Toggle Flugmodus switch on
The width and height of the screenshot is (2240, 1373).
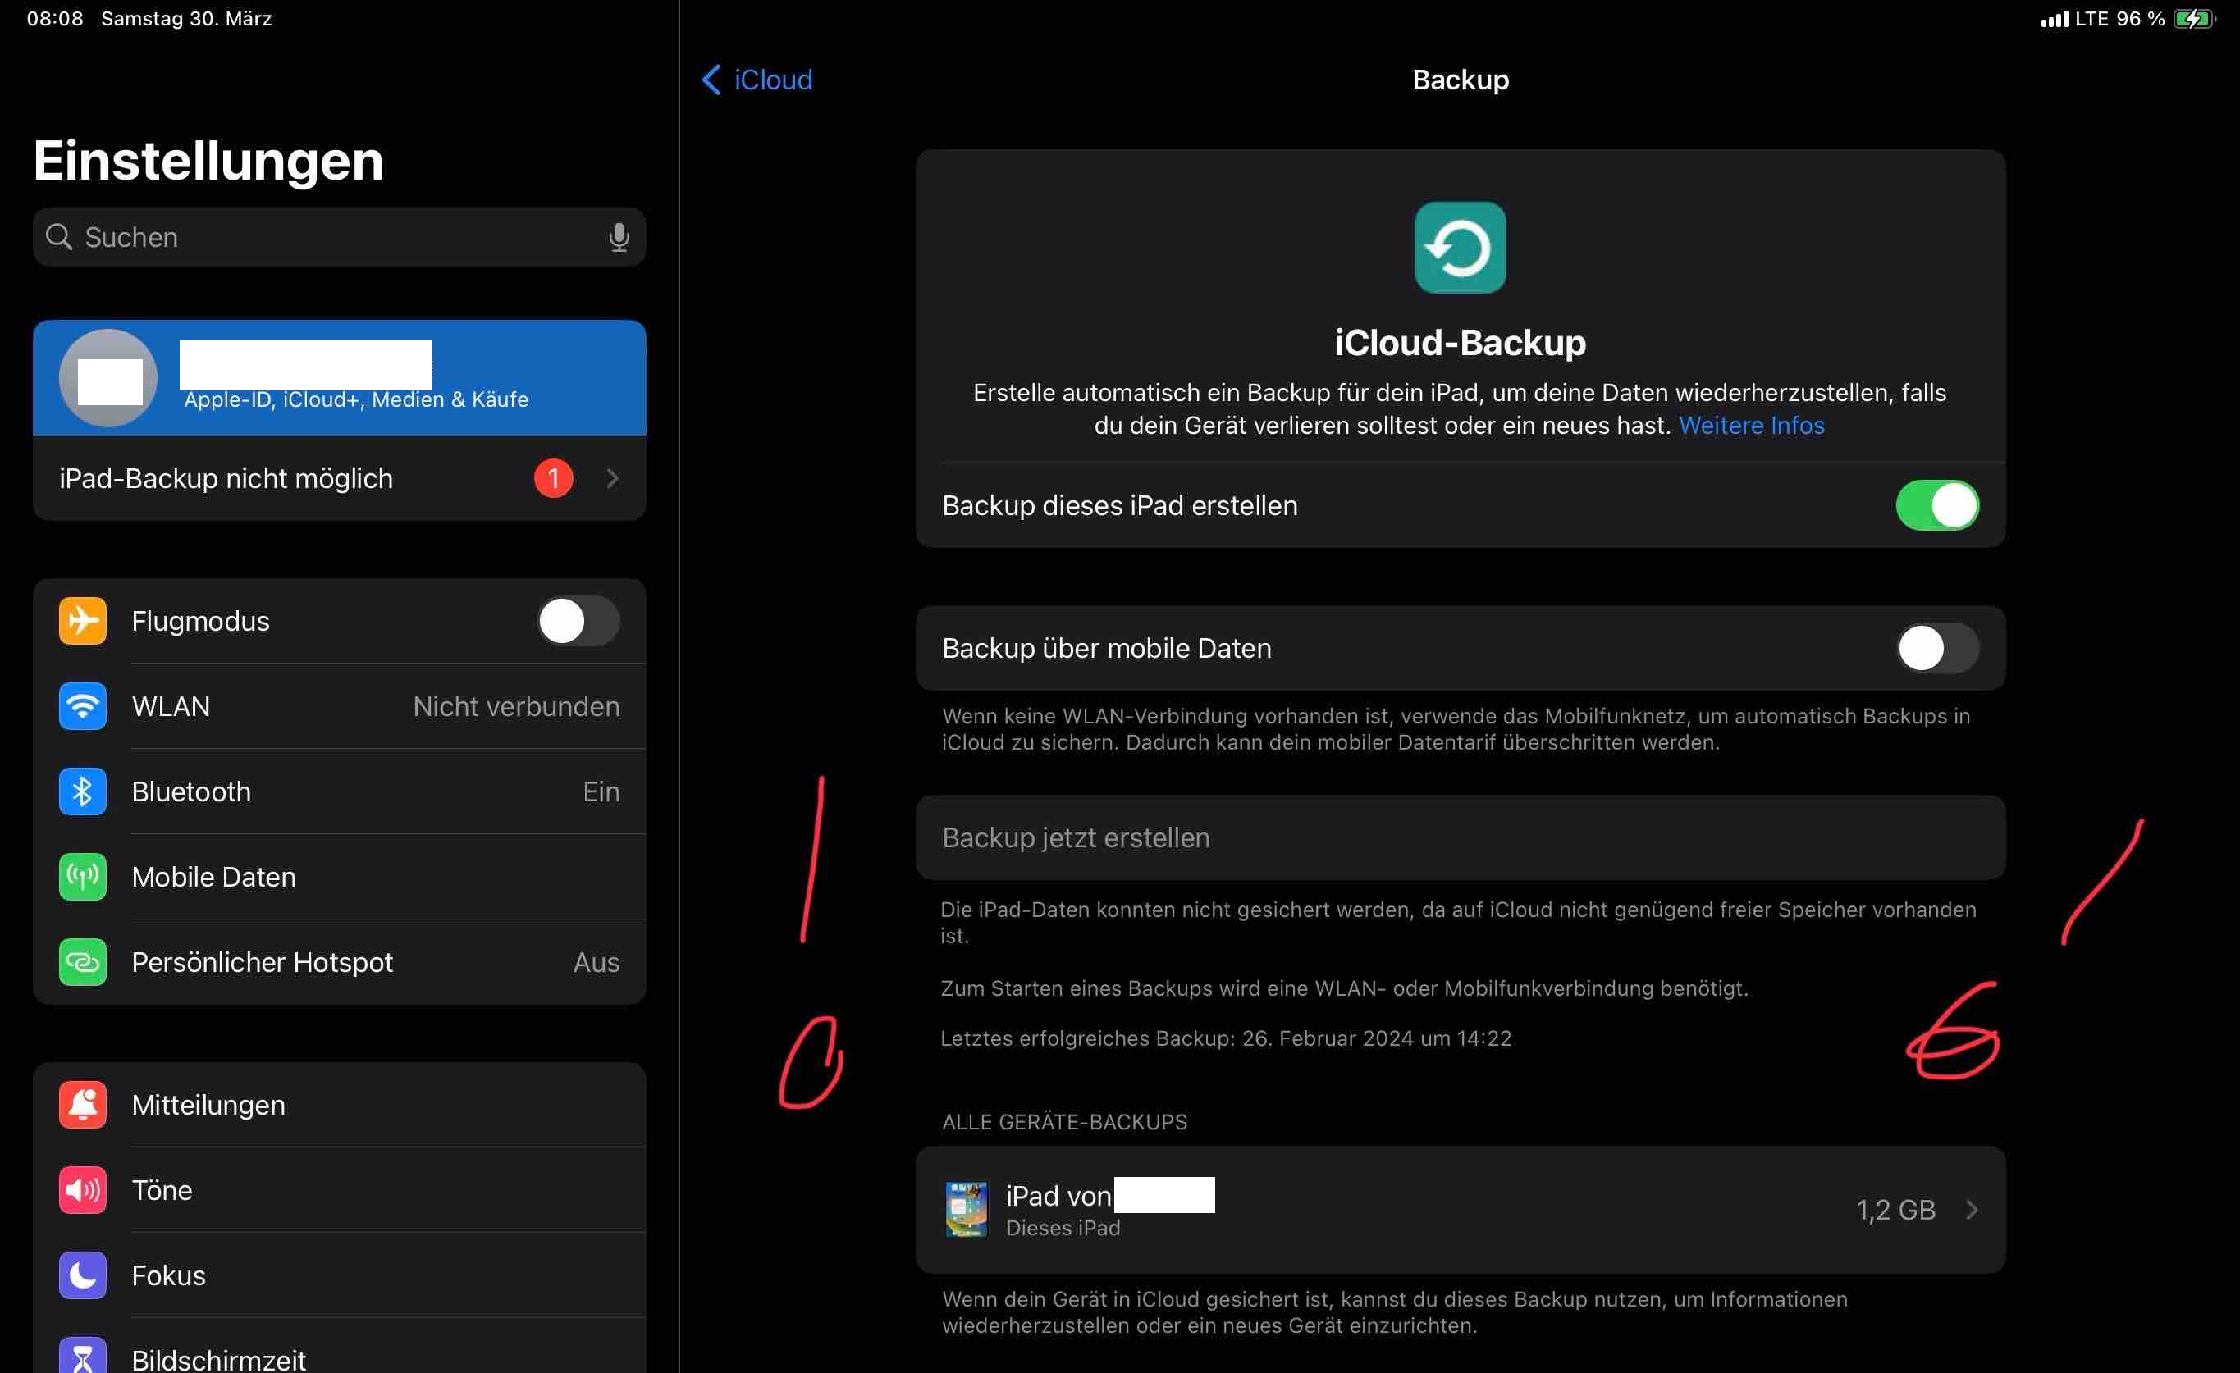click(578, 622)
